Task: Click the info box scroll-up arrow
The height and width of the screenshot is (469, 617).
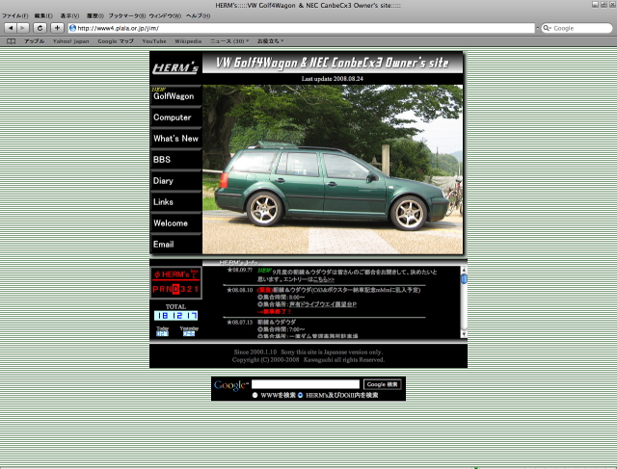Action: pyautogui.click(x=464, y=270)
